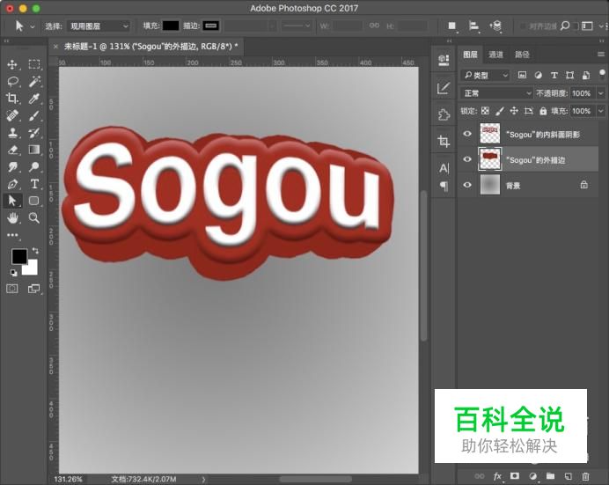Select the Move tool
This screenshot has height=485, width=609.
(12, 64)
